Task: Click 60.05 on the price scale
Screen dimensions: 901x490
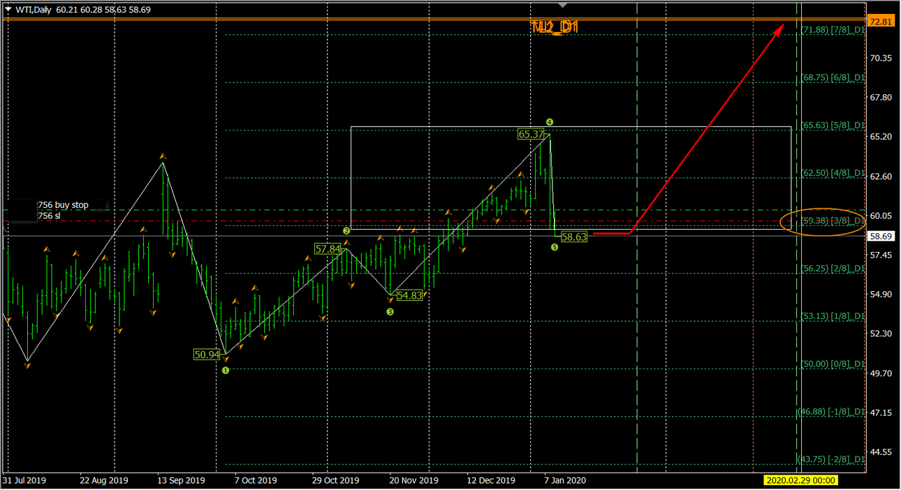Action: point(881,216)
